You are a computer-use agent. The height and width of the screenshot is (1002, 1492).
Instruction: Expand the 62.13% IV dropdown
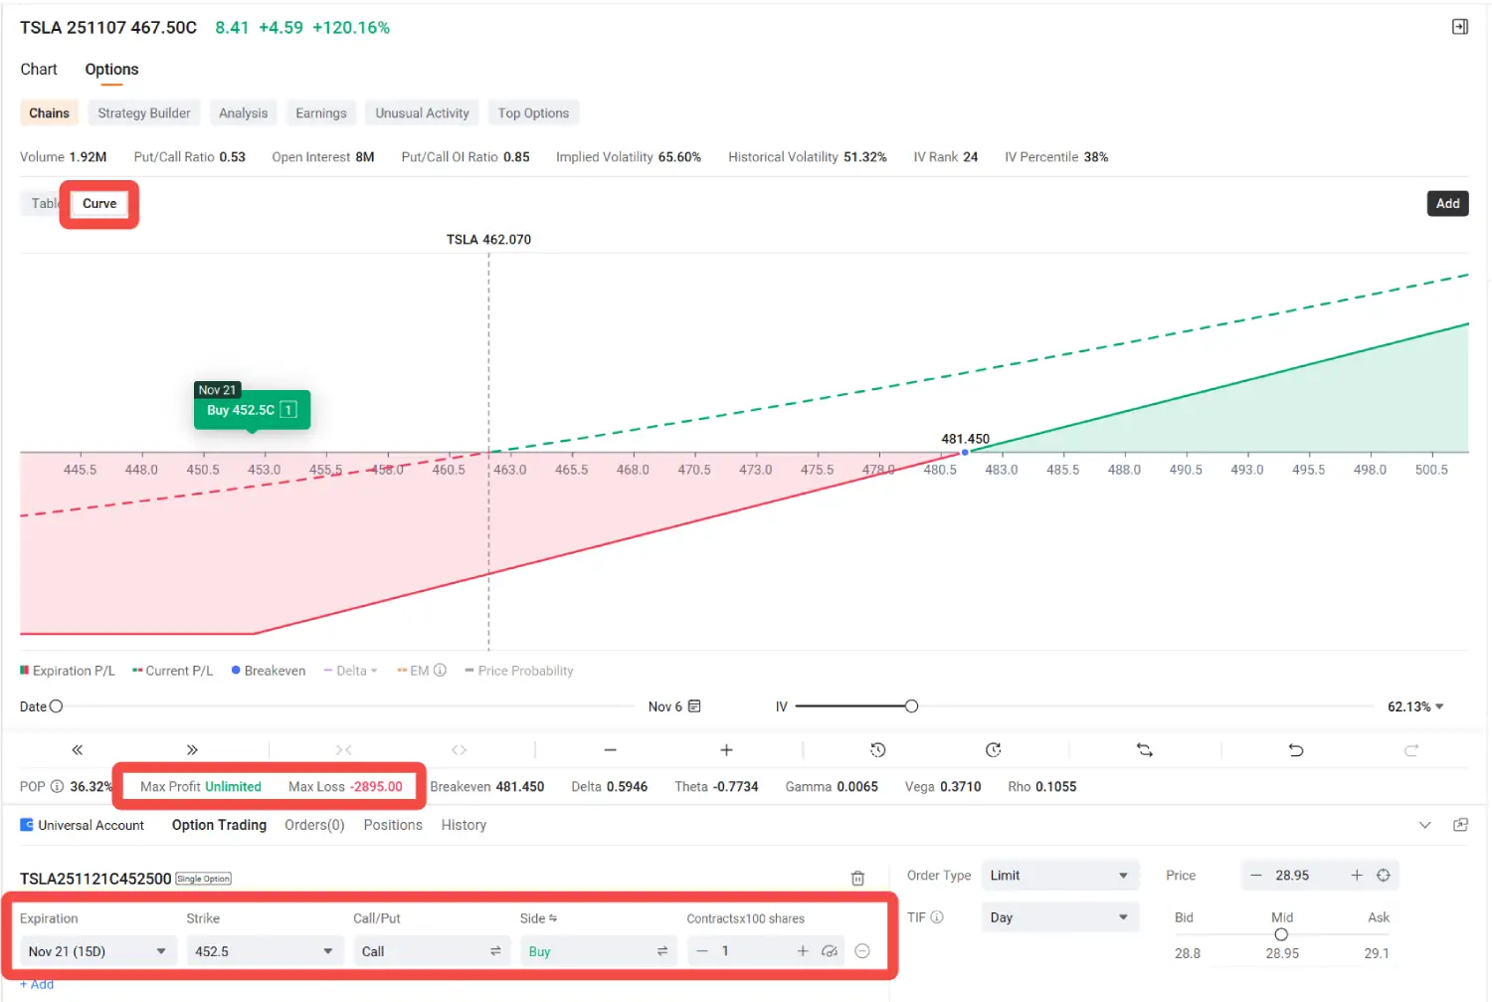(x=1415, y=706)
